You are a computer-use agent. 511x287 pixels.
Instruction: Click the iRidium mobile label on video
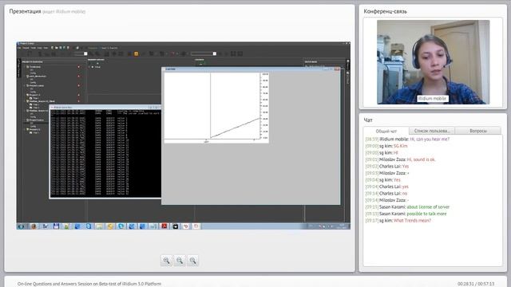click(x=433, y=98)
